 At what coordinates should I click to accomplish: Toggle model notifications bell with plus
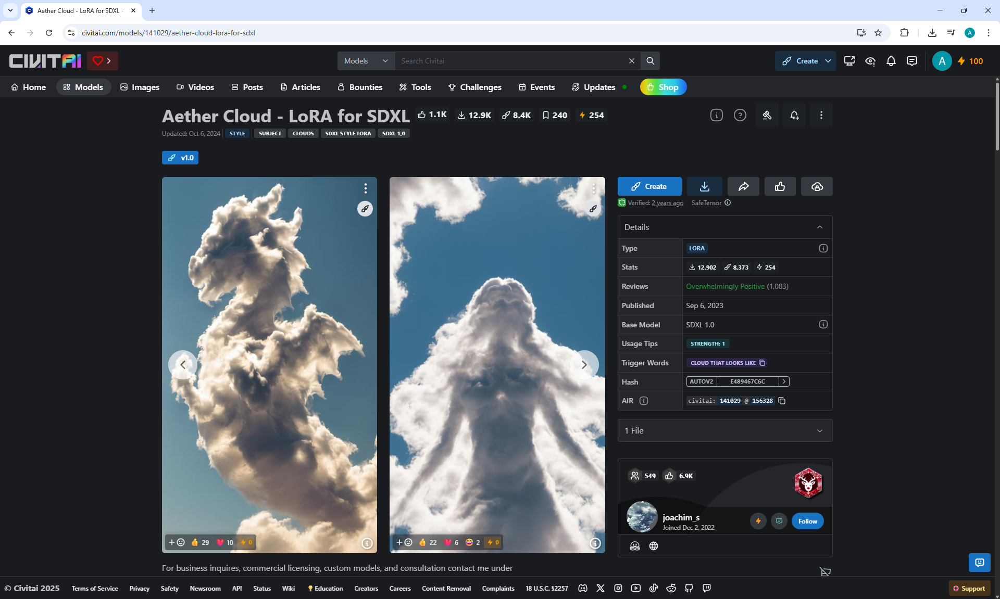(794, 115)
